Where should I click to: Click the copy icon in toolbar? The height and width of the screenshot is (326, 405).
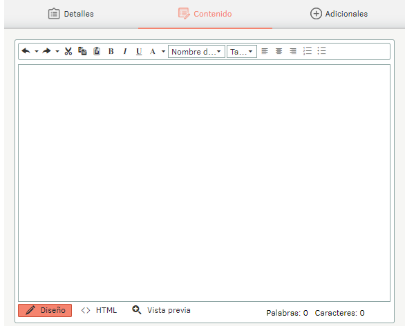[x=82, y=51]
